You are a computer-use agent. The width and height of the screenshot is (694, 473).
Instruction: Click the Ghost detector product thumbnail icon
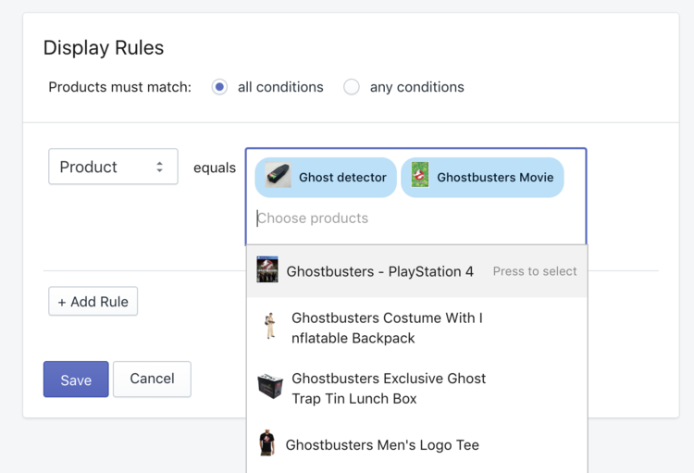tap(278, 176)
